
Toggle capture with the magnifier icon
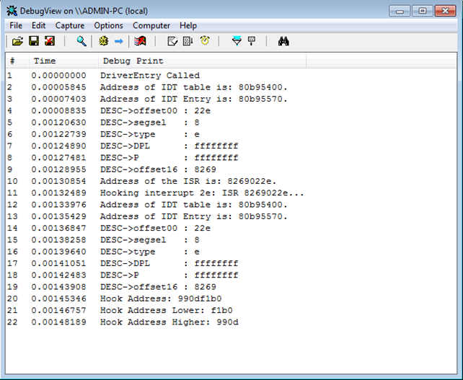click(x=81, y=41)
